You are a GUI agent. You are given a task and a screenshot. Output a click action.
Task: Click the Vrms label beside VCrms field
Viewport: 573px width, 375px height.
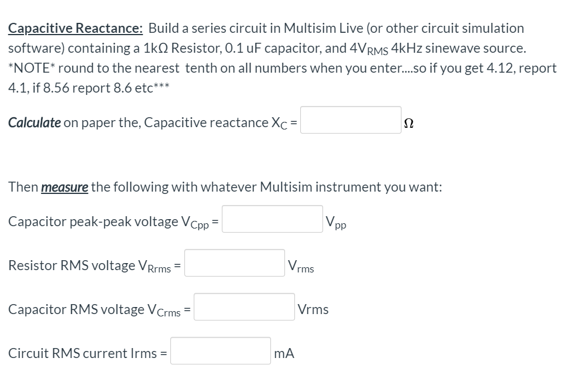[312, 309]
